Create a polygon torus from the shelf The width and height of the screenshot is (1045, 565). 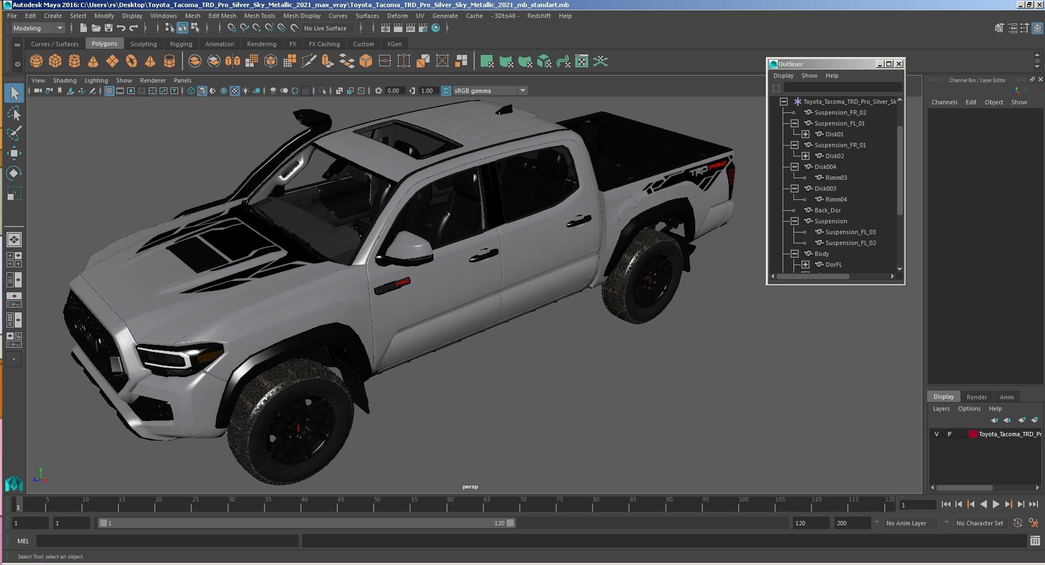[x=131, y=61]
